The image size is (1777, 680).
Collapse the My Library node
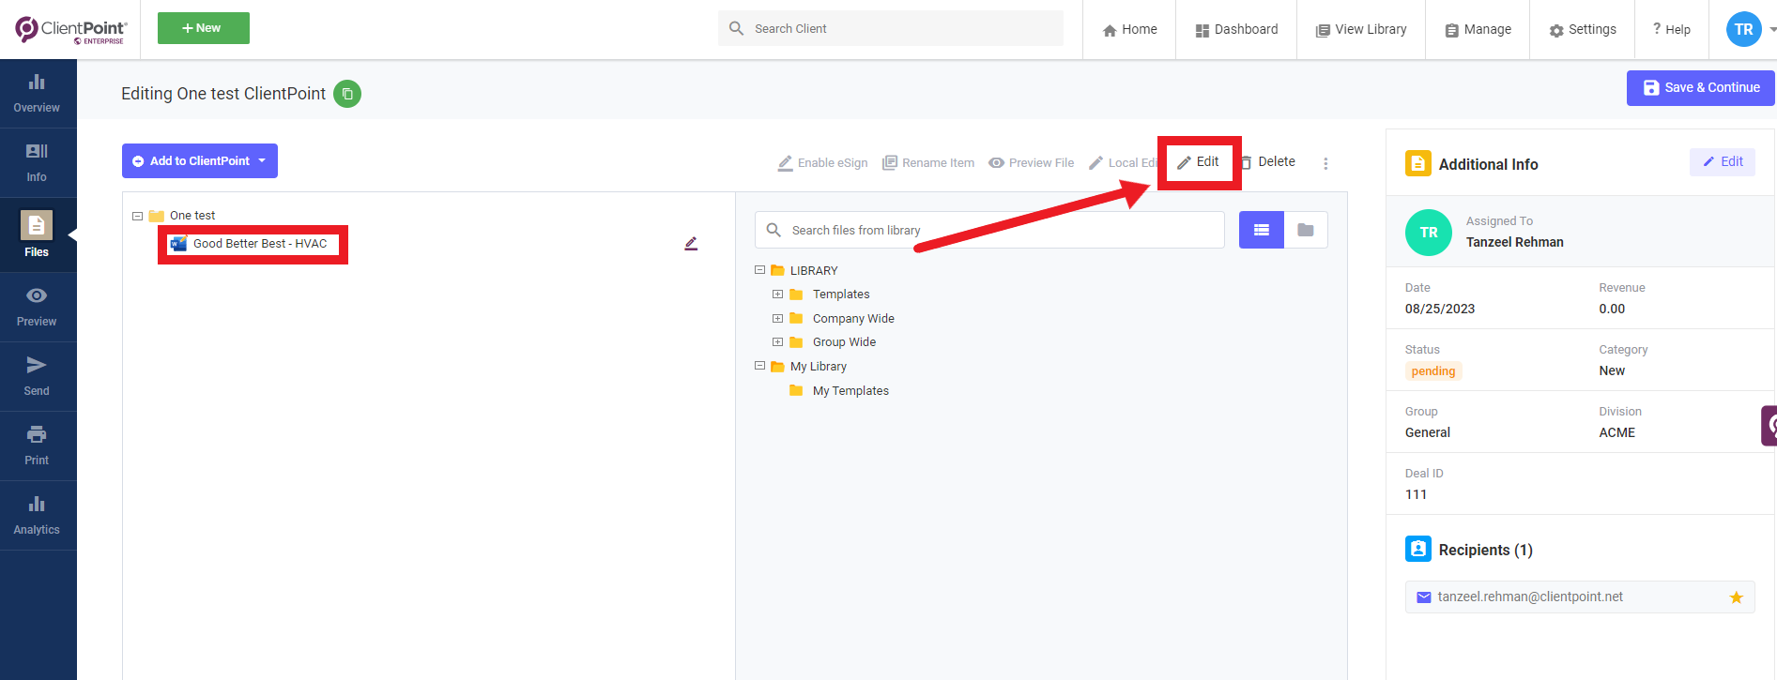759,367
